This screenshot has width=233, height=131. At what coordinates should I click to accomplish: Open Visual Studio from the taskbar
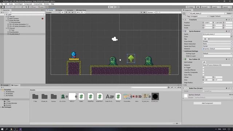pyautogui.click(x=20, y=129)
